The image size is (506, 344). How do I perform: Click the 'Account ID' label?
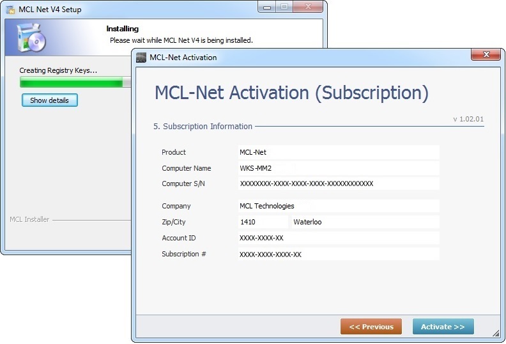[x=179, y=238]
